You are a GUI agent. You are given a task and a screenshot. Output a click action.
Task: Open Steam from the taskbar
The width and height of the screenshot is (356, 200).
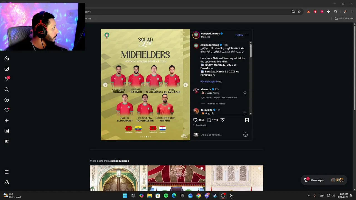point(215,196)
